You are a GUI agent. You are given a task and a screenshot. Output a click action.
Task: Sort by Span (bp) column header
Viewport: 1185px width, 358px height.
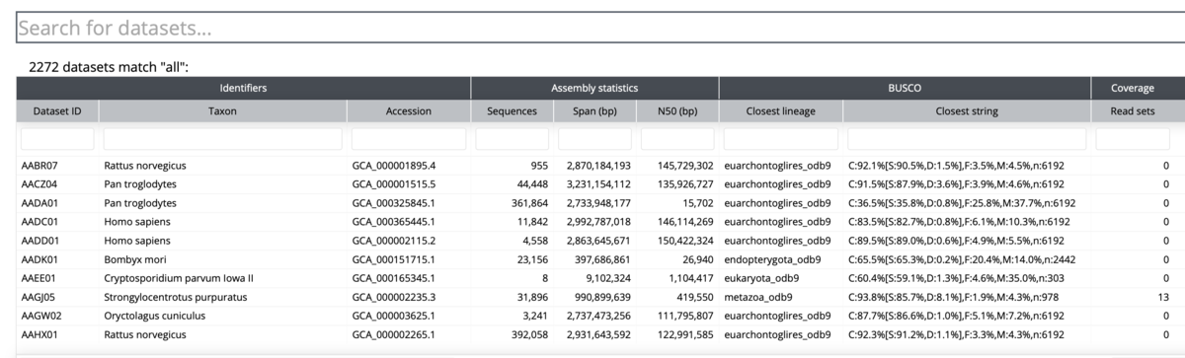coord(593,111)
